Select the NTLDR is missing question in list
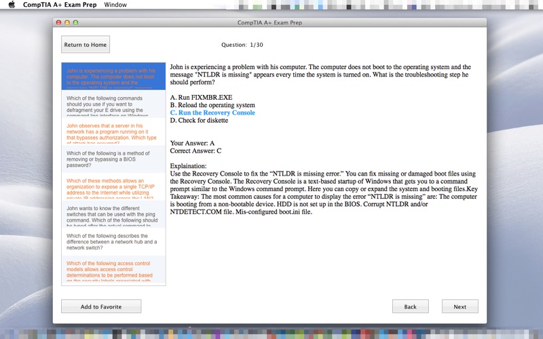The image size is (543, 339). [x=113, y=77]
